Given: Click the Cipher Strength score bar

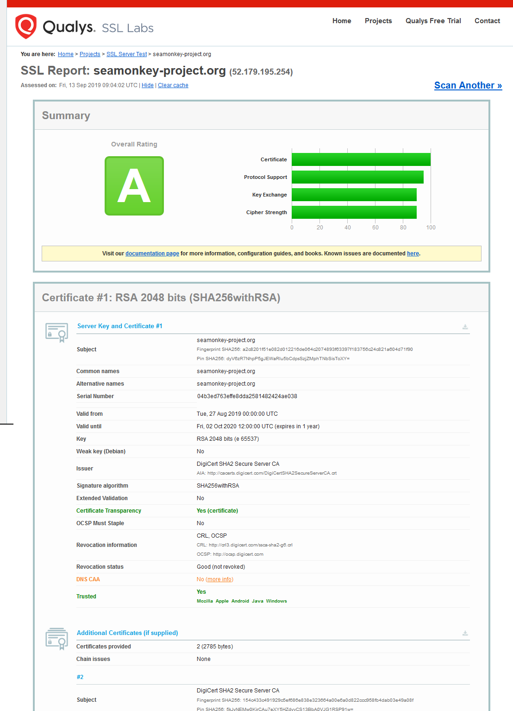Looking at the screenshot, I should pos(354,212).
